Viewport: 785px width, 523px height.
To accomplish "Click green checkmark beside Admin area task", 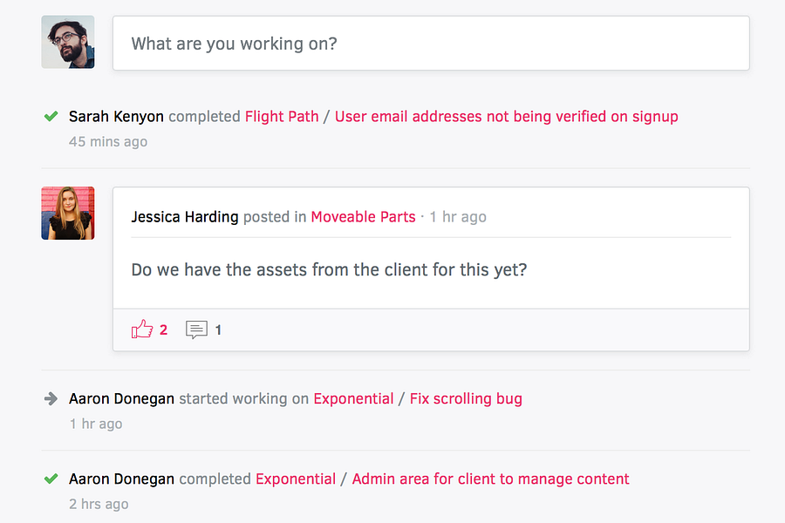I will click(x=51, y=479).
